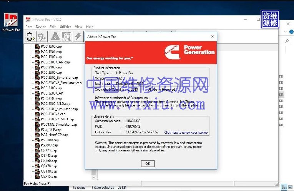Click the file icon beside QSK45.cap
Image resolution: width=294 pixels, height=191 pixels.
click(37, 156)
